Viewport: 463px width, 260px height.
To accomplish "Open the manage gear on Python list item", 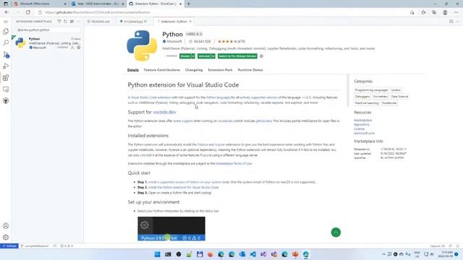I will [79, 48].
